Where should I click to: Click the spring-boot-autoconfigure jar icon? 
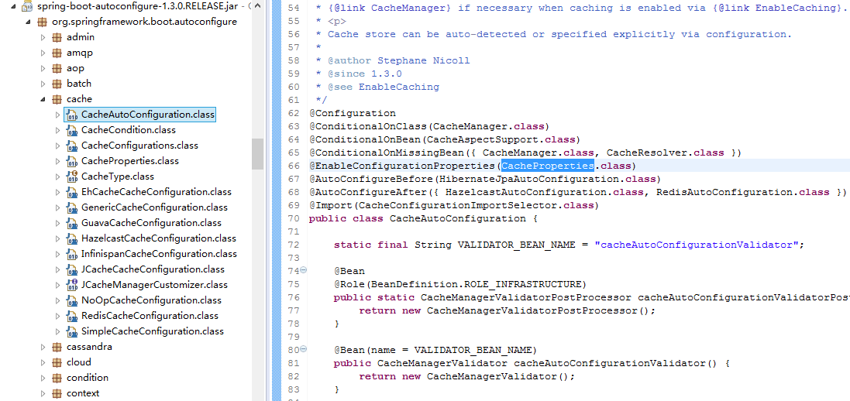click(26, 6)
